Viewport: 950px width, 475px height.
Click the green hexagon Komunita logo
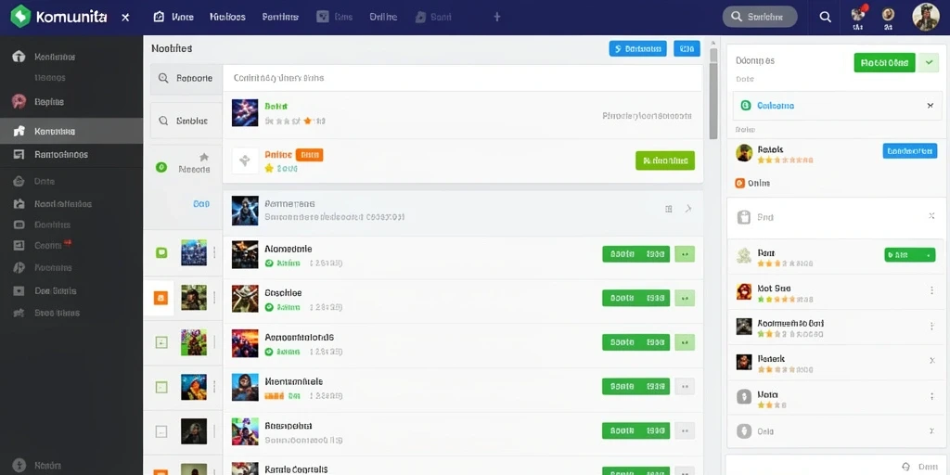[20, 17]
